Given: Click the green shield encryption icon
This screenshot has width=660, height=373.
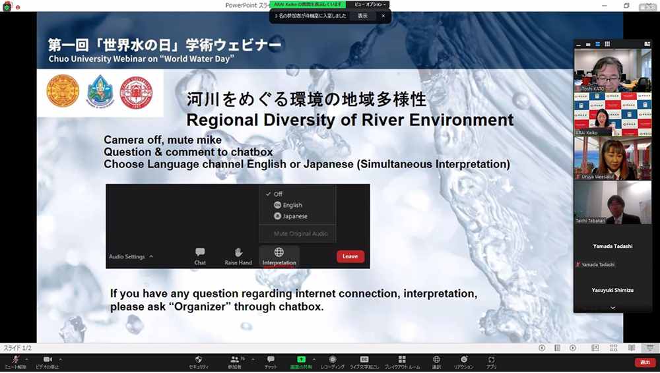Looking at the screenshot, I should coord(7,7).
